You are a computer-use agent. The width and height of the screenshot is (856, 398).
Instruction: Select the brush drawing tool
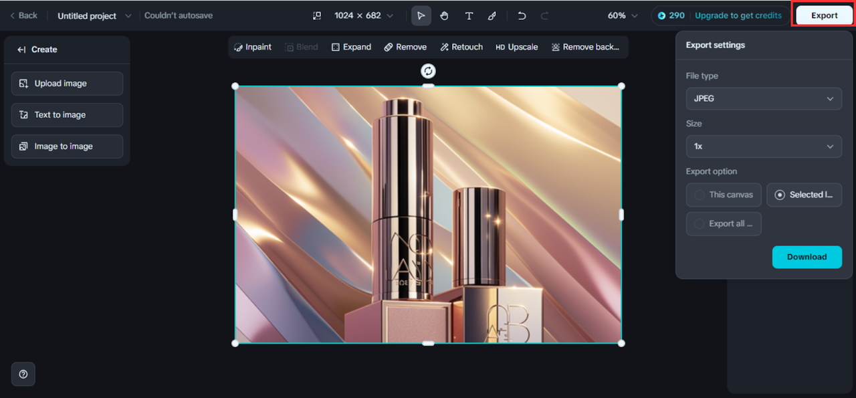492,15
